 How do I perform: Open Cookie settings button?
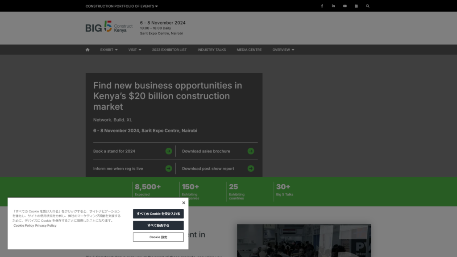click(158, 237)
